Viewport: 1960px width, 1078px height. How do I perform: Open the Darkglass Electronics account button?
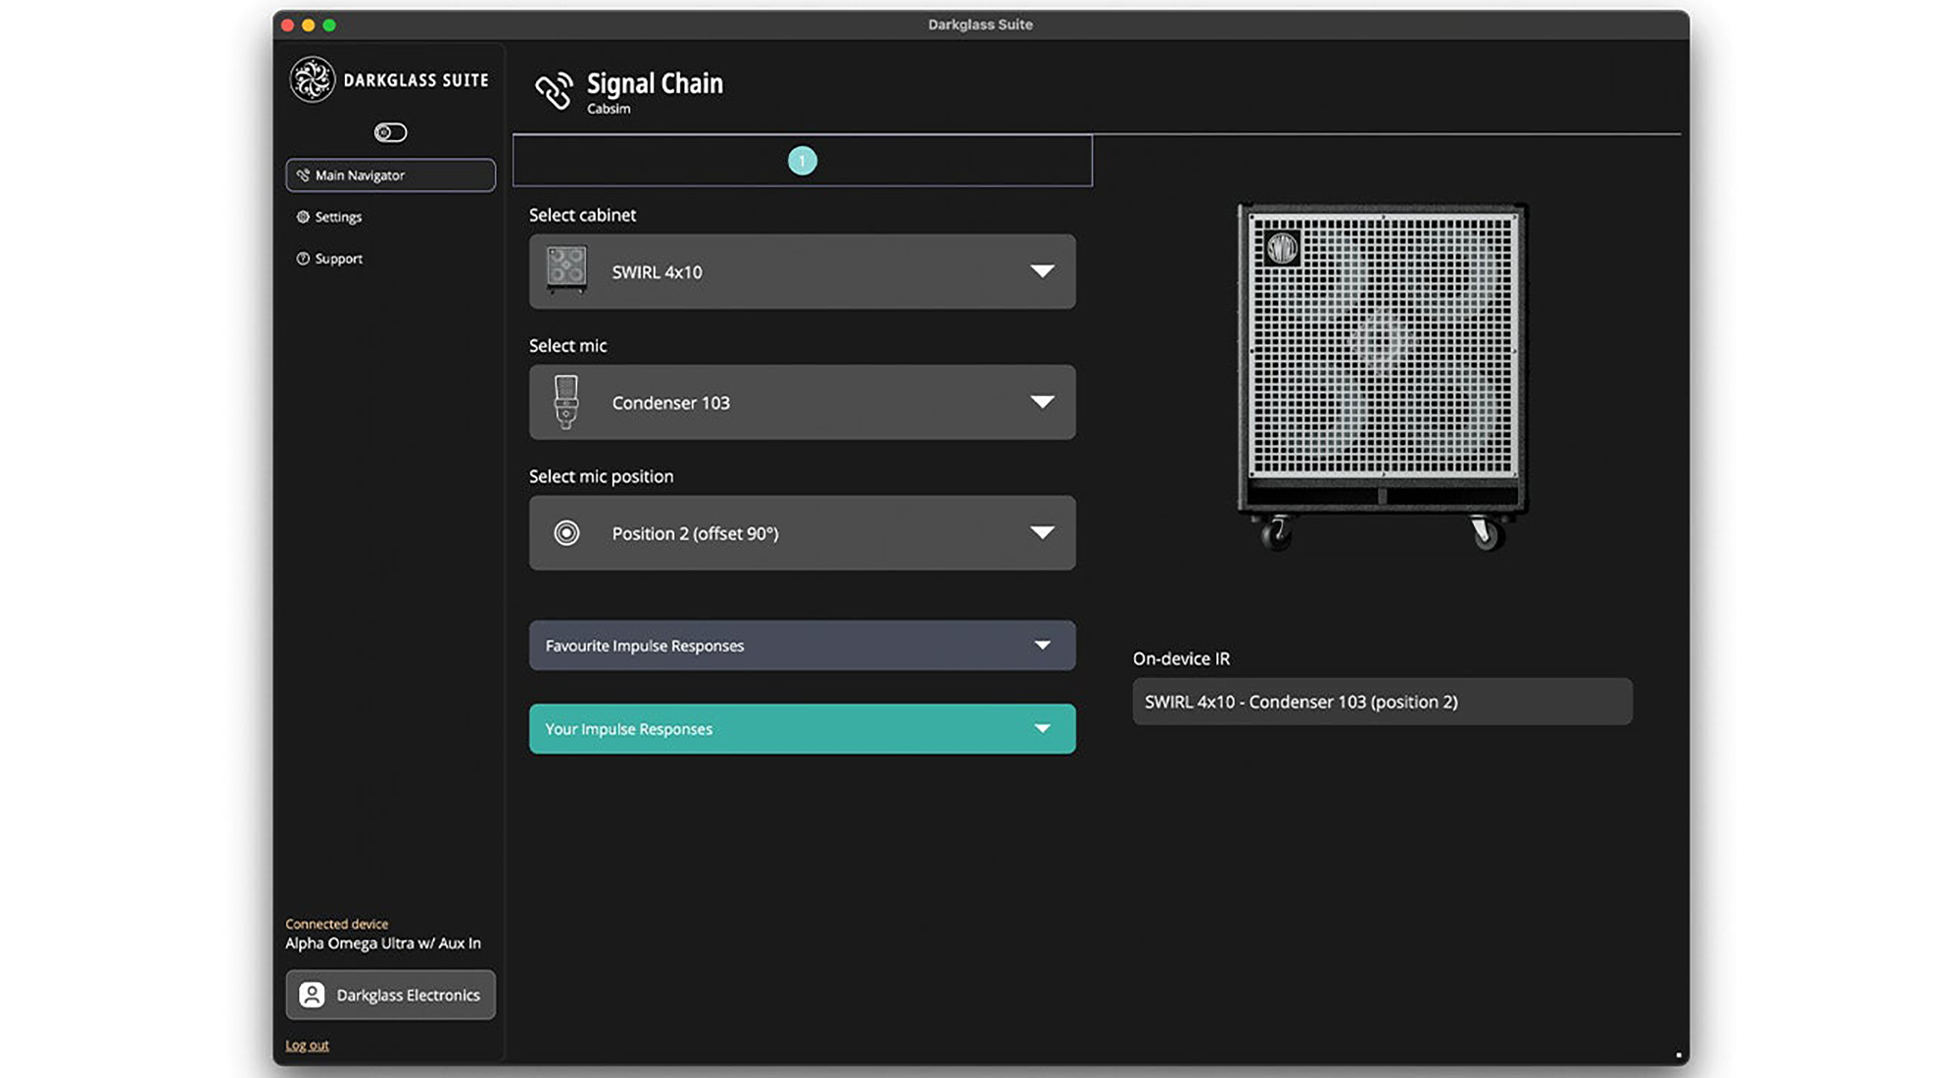390,995
